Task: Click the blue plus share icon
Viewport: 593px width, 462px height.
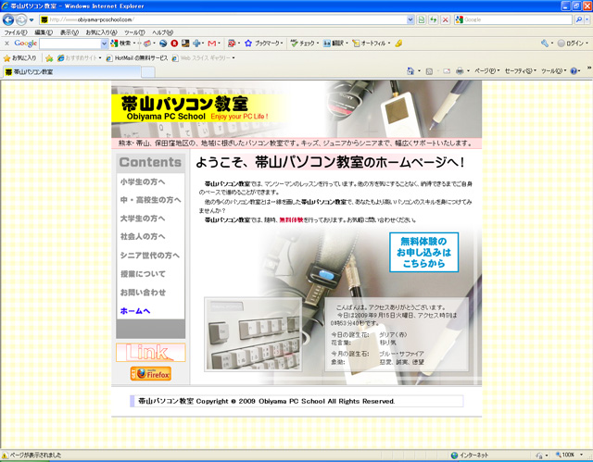Action: pyautogui.click(x=196, y=44)
